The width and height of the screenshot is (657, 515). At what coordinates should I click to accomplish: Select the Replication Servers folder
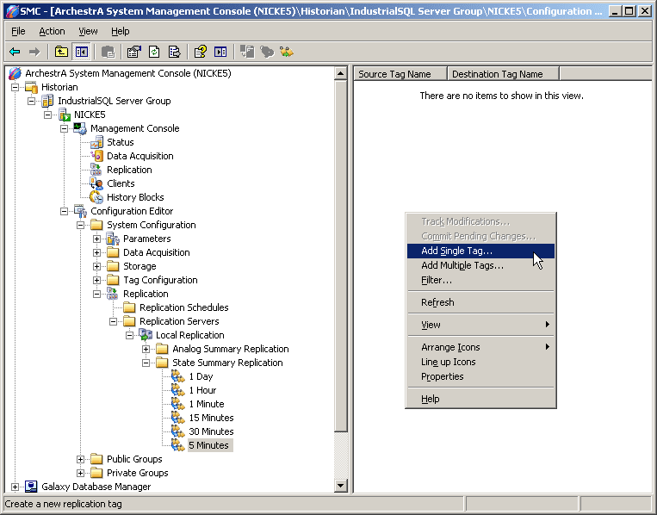[x=179, y=321]
